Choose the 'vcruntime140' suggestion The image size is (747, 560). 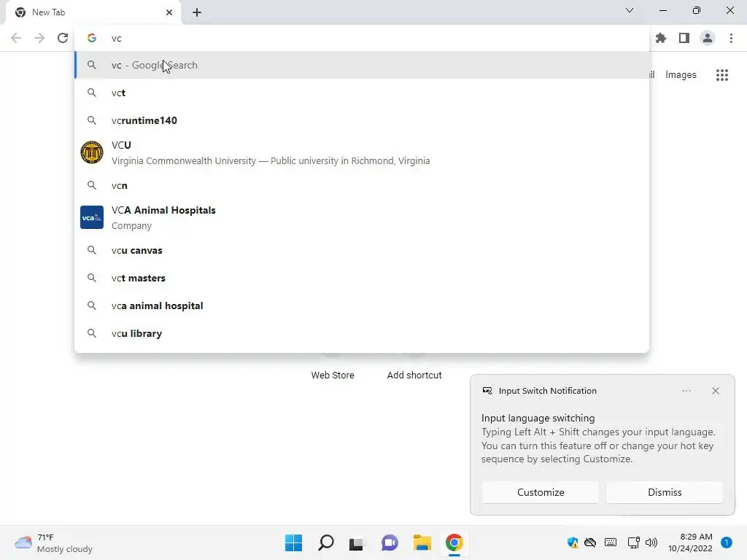[362, 120]
